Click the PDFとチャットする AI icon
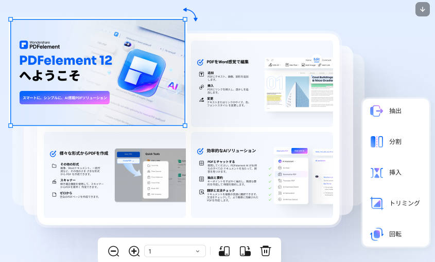 click(202, 163)
